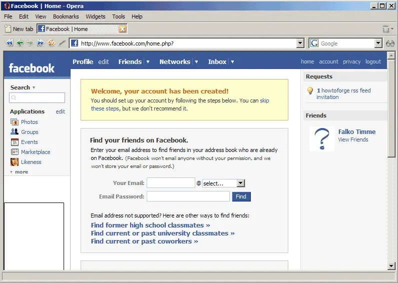Reload page with orange Reload icon

coord(51,43)
